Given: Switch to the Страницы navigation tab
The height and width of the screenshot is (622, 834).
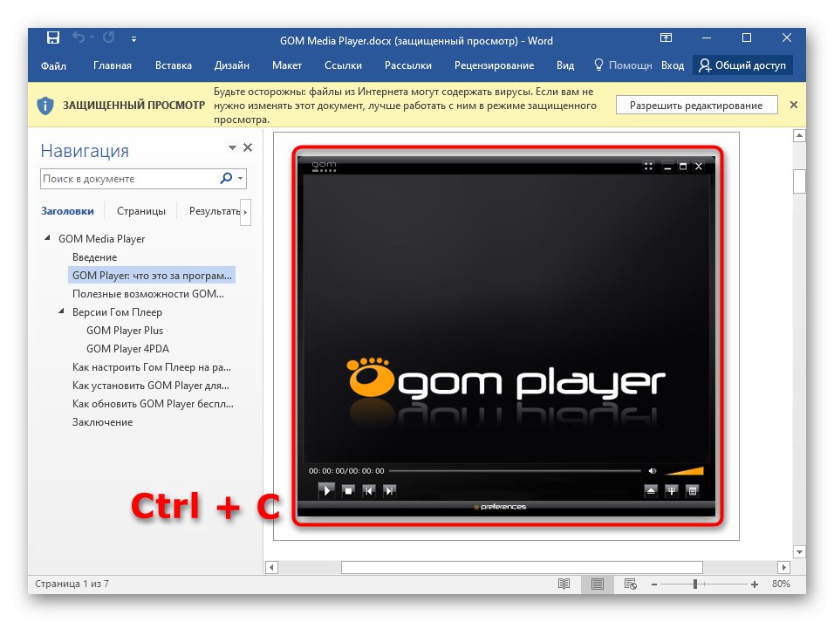Looking at the screenshot, I should pos(141,211).
